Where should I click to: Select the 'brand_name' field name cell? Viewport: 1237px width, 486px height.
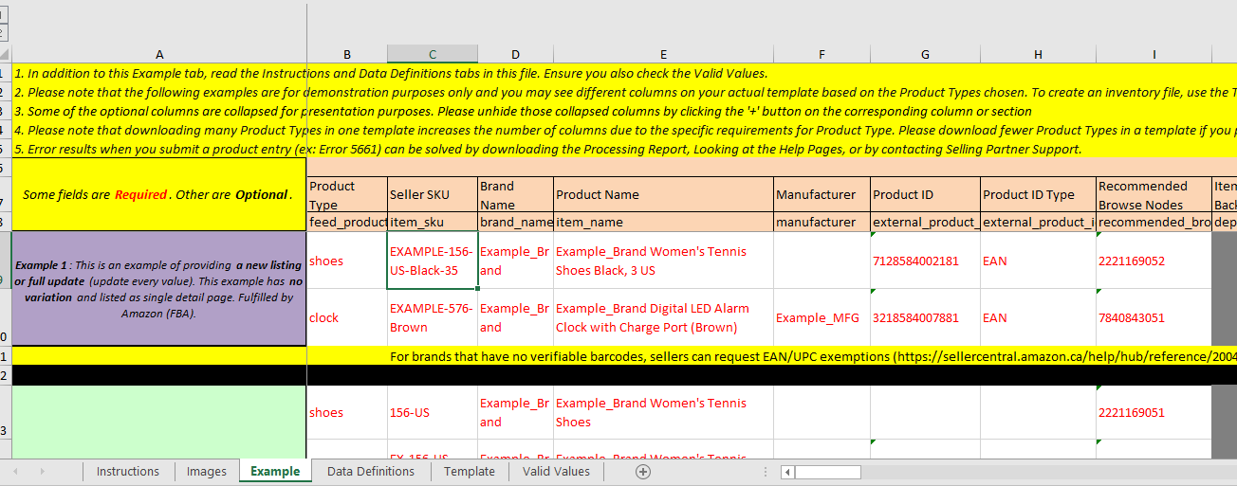click(515, 222)
